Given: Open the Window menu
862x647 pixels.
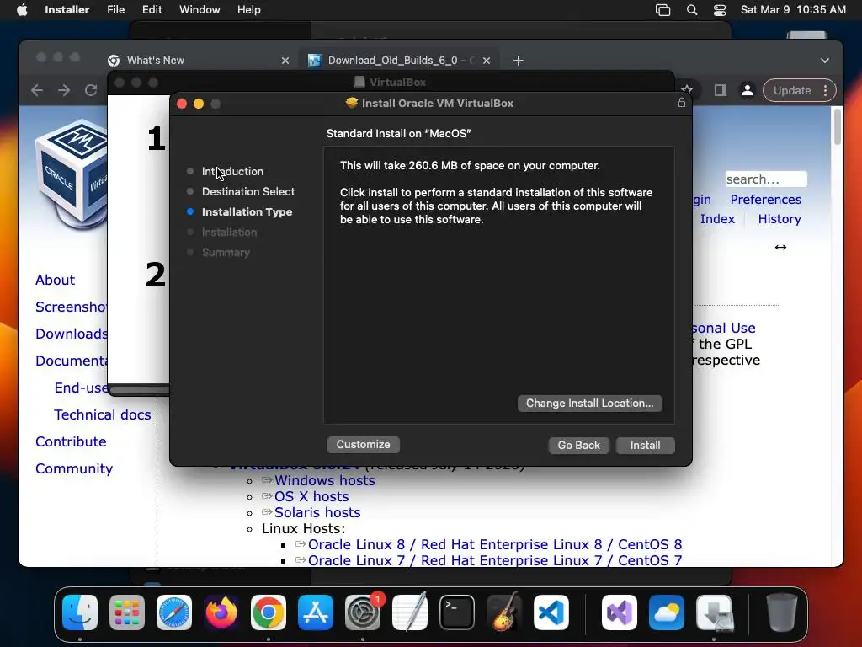Looking at the screenshot, I should tap(200, 10).
